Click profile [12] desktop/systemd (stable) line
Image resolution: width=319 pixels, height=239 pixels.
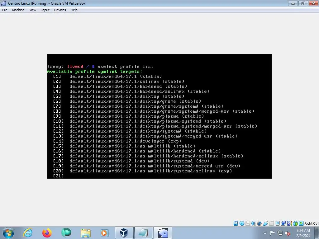click(x=130, y=131)
